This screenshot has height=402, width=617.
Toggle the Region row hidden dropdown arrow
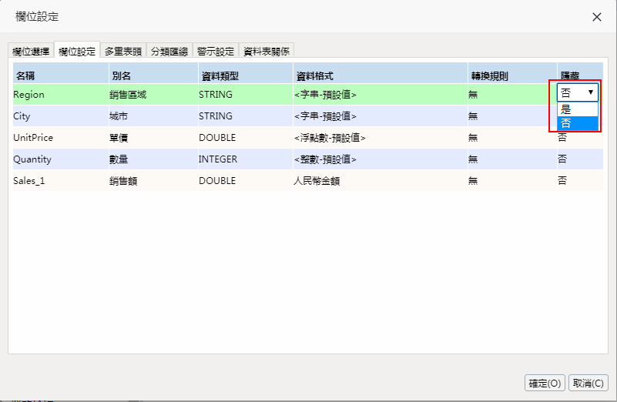[591, 92]
